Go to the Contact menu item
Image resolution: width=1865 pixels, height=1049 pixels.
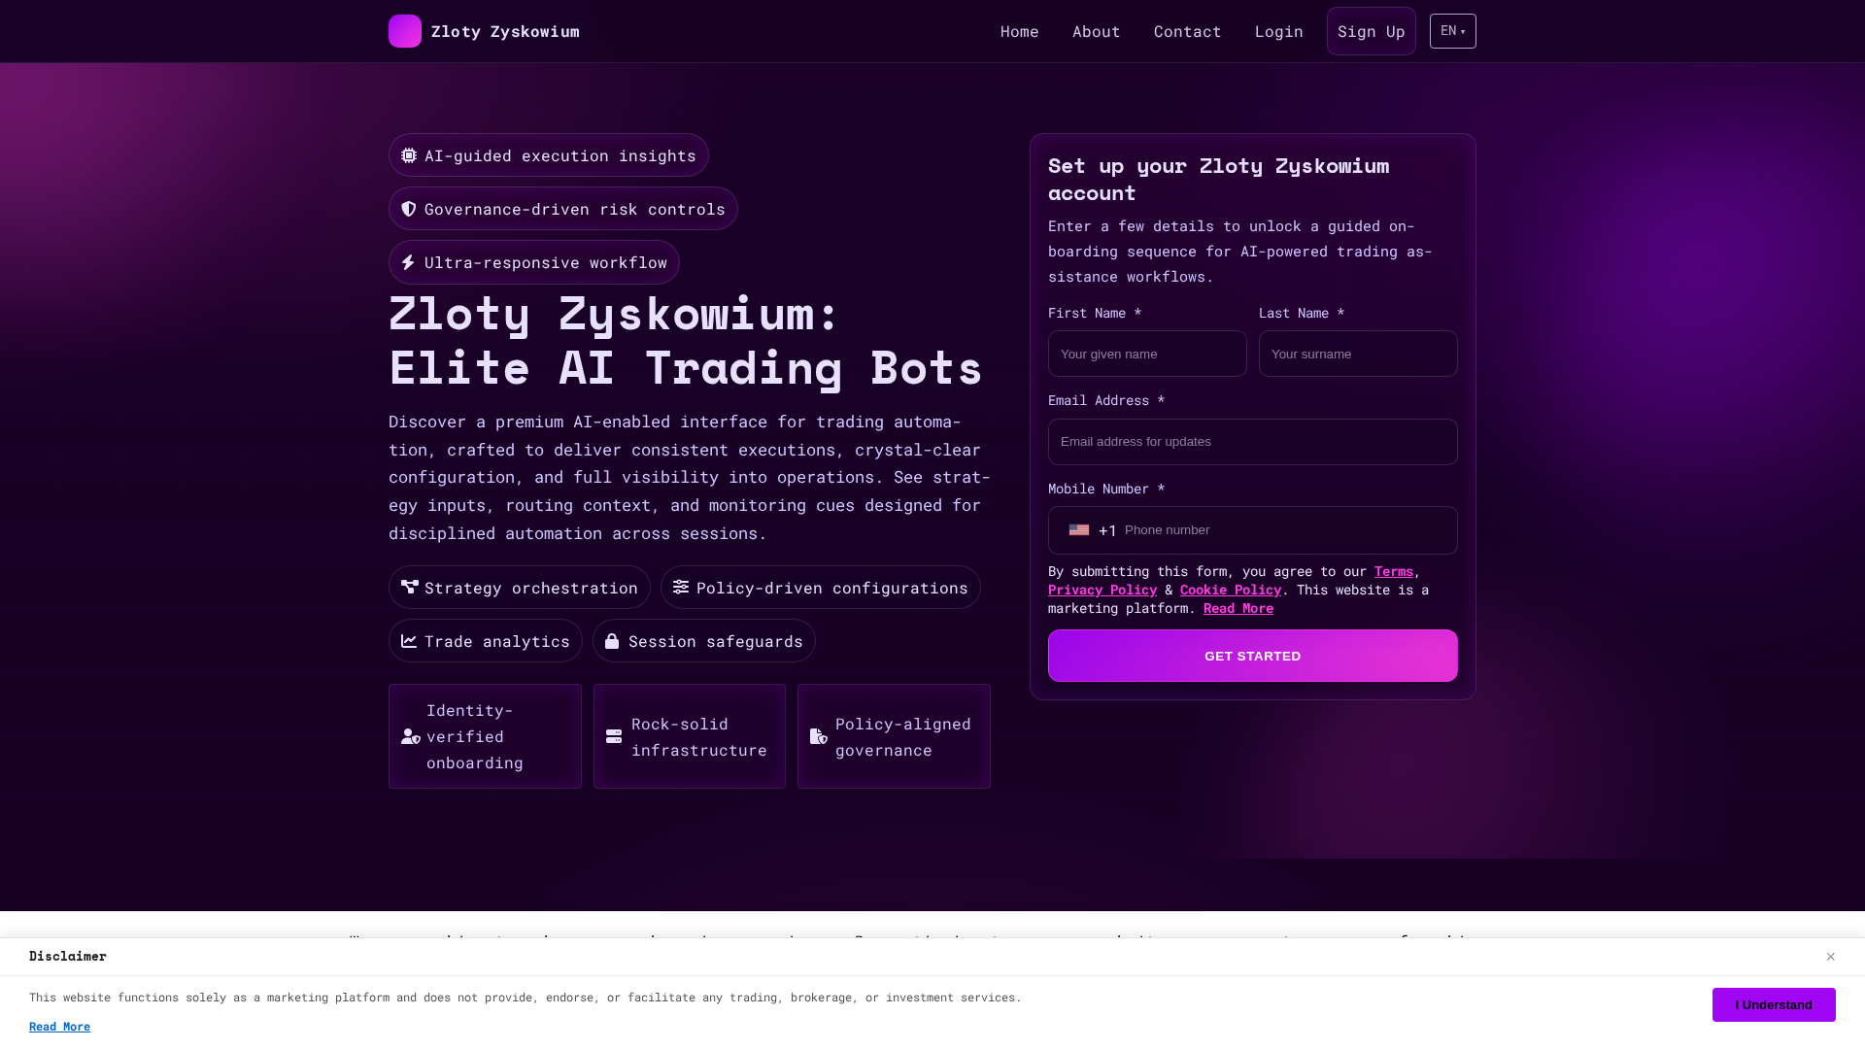tap(1187, 31)
